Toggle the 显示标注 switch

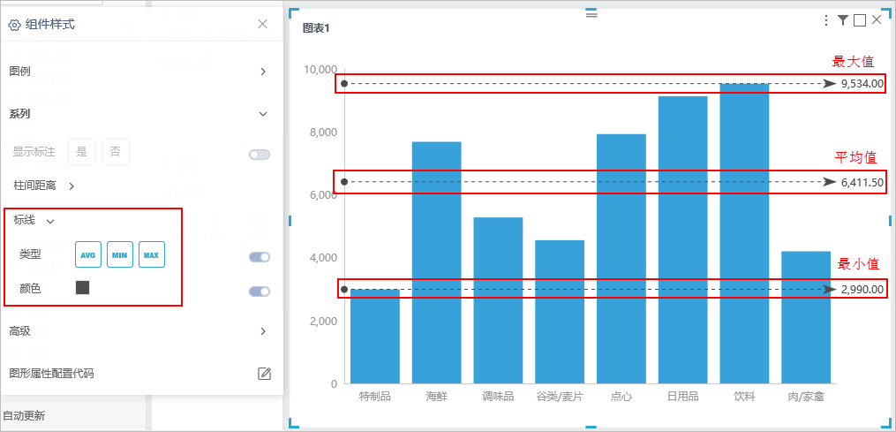pos(260,155)
